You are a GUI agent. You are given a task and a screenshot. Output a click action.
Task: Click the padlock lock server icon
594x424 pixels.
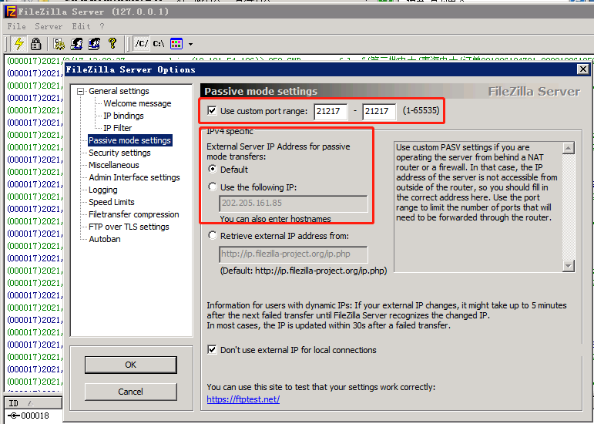point(35,44)
